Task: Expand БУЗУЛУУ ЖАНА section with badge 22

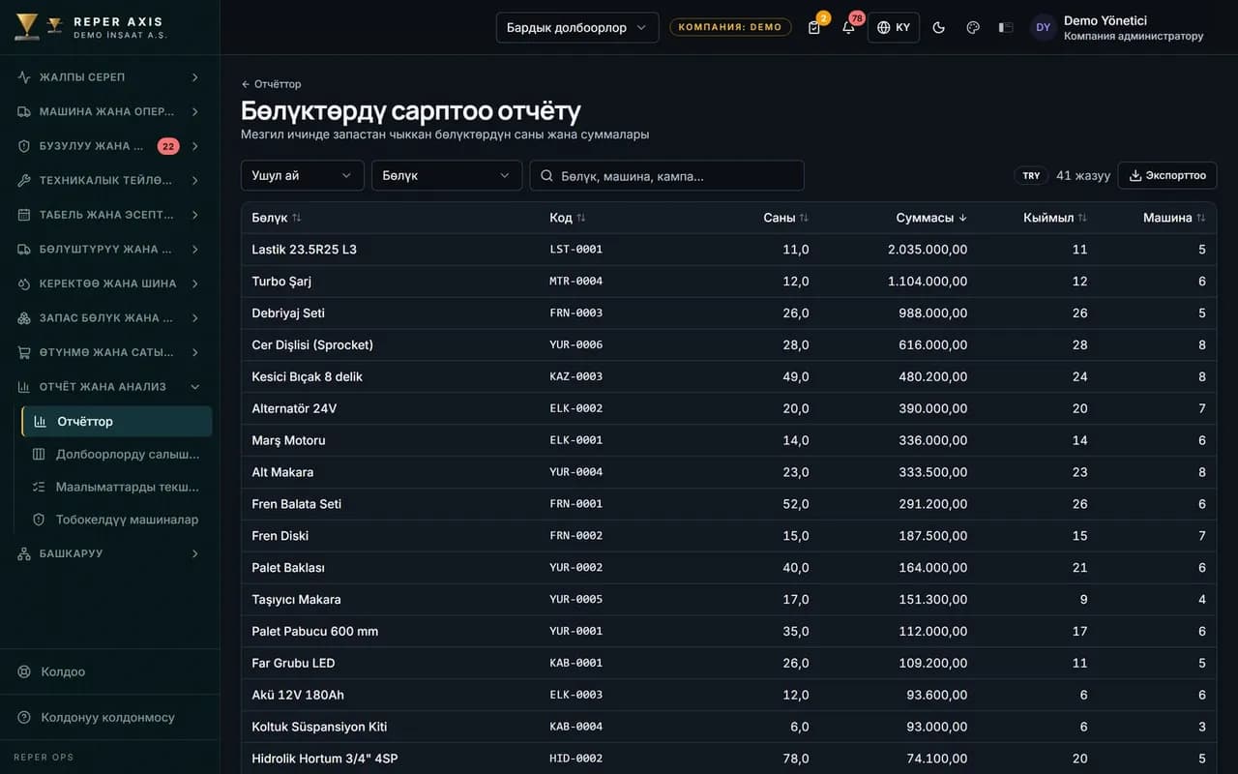Action: point(109,146)
